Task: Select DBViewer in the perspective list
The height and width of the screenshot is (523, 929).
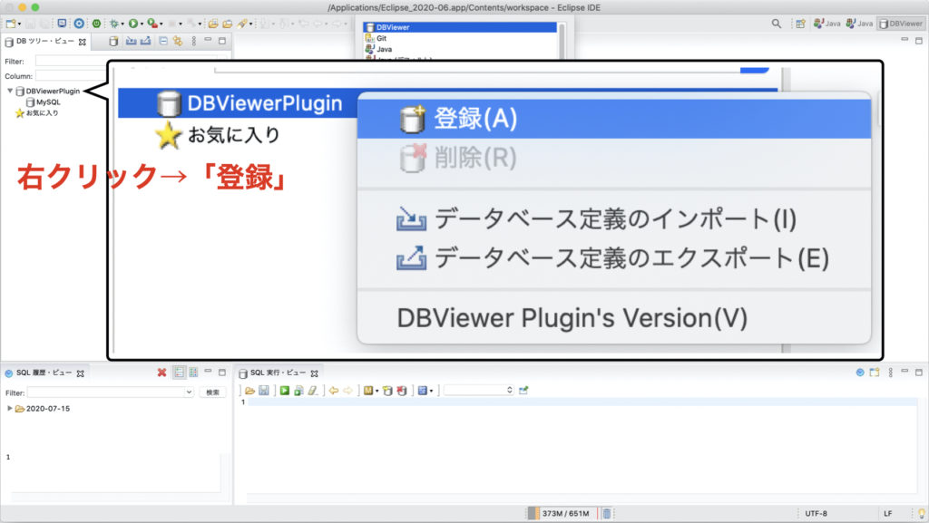Action: [x=460, y=27]
